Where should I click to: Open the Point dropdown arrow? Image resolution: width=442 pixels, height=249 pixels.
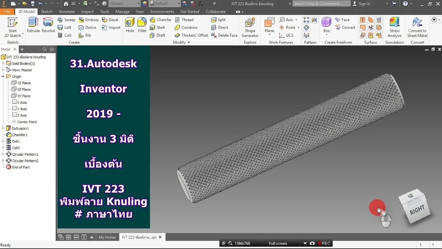[x=298, y=28]
